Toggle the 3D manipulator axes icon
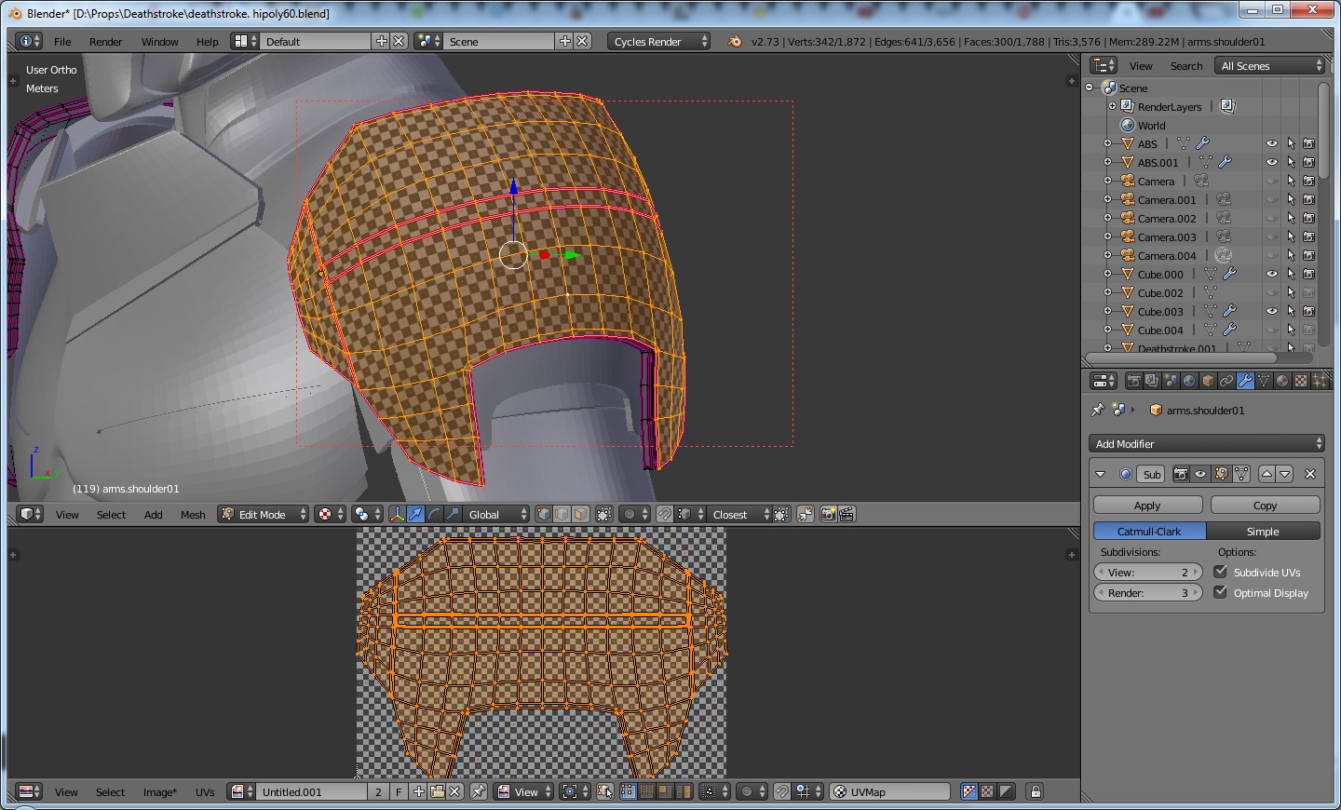This screenshot has width=1341, height=810. pos(397,514)
